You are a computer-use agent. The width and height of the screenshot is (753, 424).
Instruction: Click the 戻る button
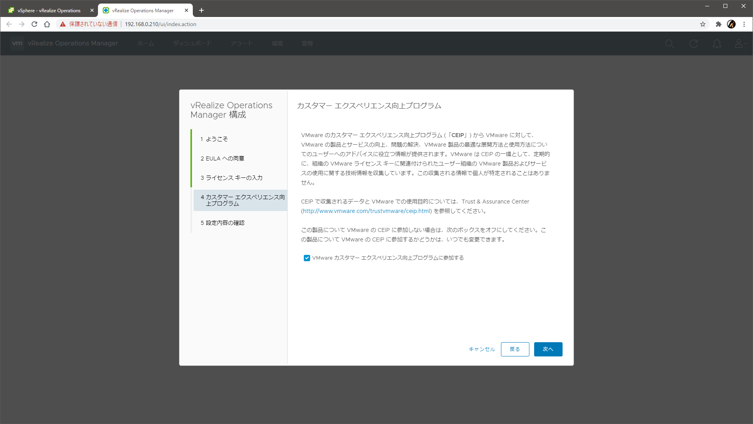point(515,349)
